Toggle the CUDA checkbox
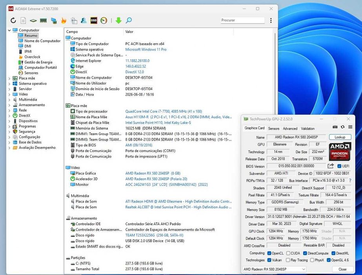 click(x=288, y=253)
